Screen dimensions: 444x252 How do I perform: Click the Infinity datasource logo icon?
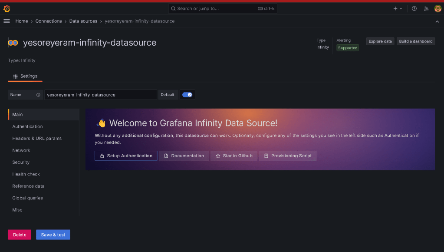coord(13,43)
